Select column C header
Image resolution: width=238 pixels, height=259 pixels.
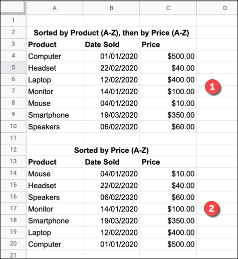click(x=168, y=8)
